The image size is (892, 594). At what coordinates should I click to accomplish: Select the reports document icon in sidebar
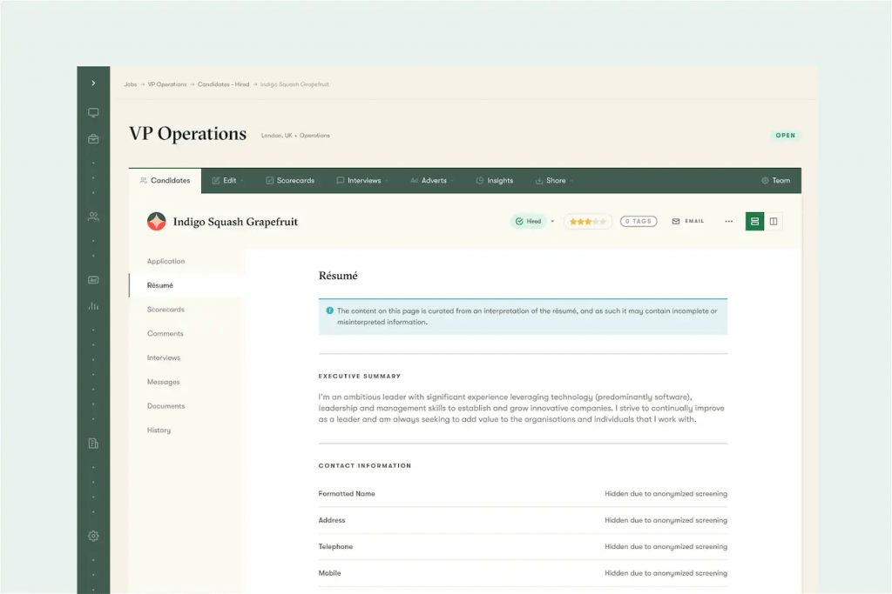[x=93, y=443]
